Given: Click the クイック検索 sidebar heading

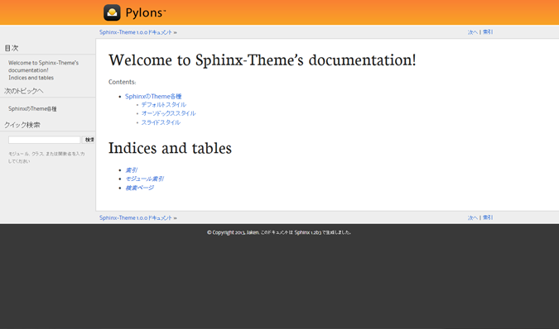Looking at the screenshot, I should click(x=22, y=125).
